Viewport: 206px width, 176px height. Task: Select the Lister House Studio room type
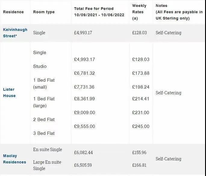pos(40,66)
